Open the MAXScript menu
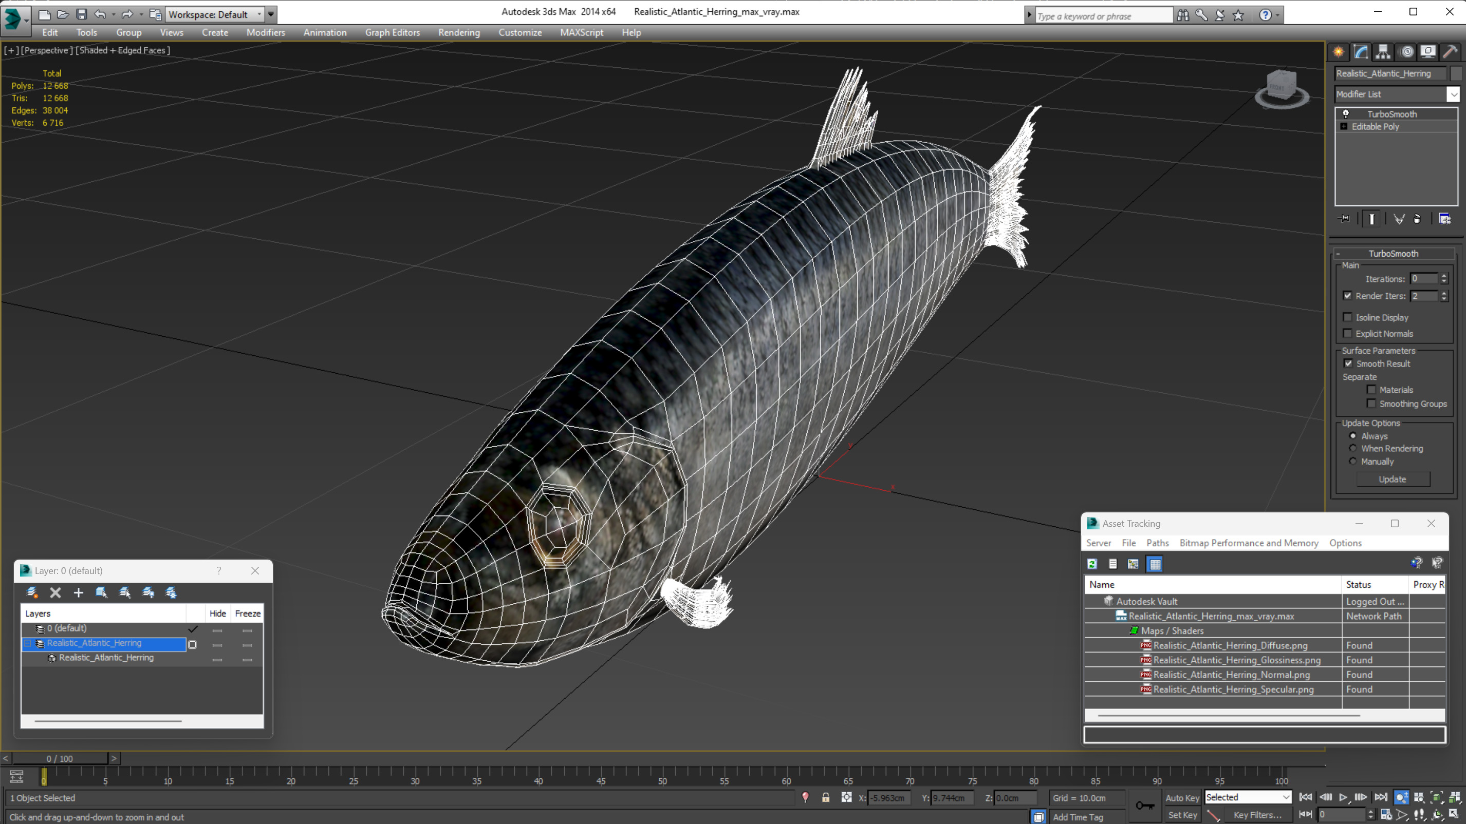 pos(581,32)
